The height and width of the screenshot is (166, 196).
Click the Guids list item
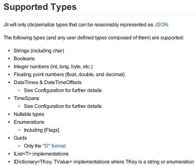(x=20, y=138)
